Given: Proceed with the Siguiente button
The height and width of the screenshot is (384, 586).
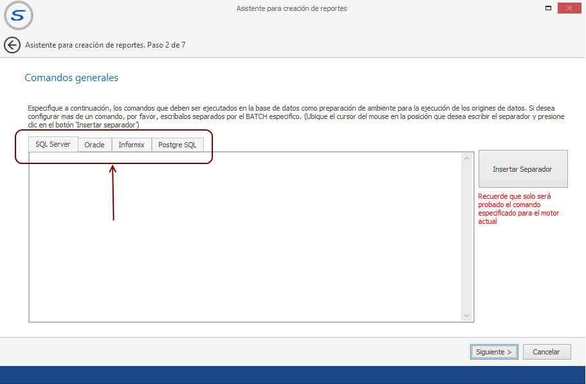Looking at the screenshot, I should click(x=494, y=352).
